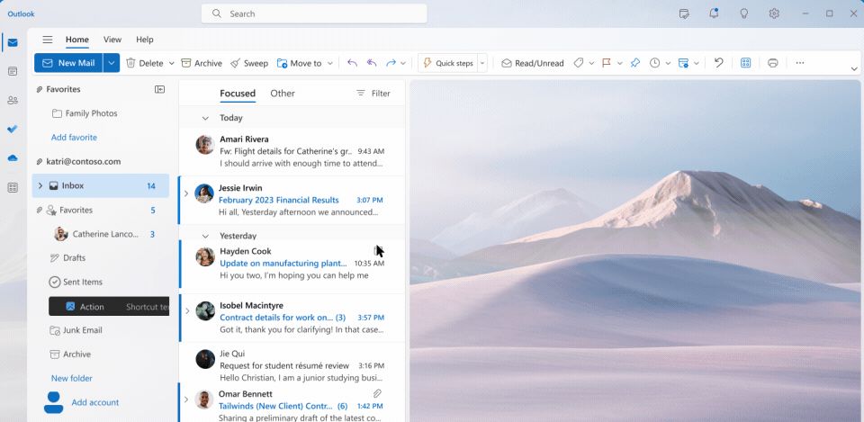Screen dimensions: 864x422
Task: Open the To Do checkmark icon
Action: tap(12, 129)
